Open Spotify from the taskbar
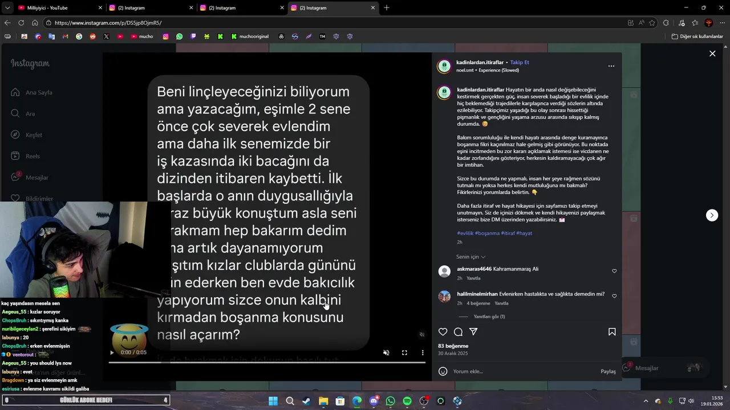This screenshot has width=730, height=410. pos(407,401)
